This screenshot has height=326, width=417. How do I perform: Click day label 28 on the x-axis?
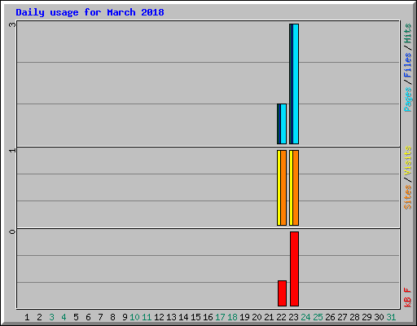pyautogui.click(x=354, y=317)
